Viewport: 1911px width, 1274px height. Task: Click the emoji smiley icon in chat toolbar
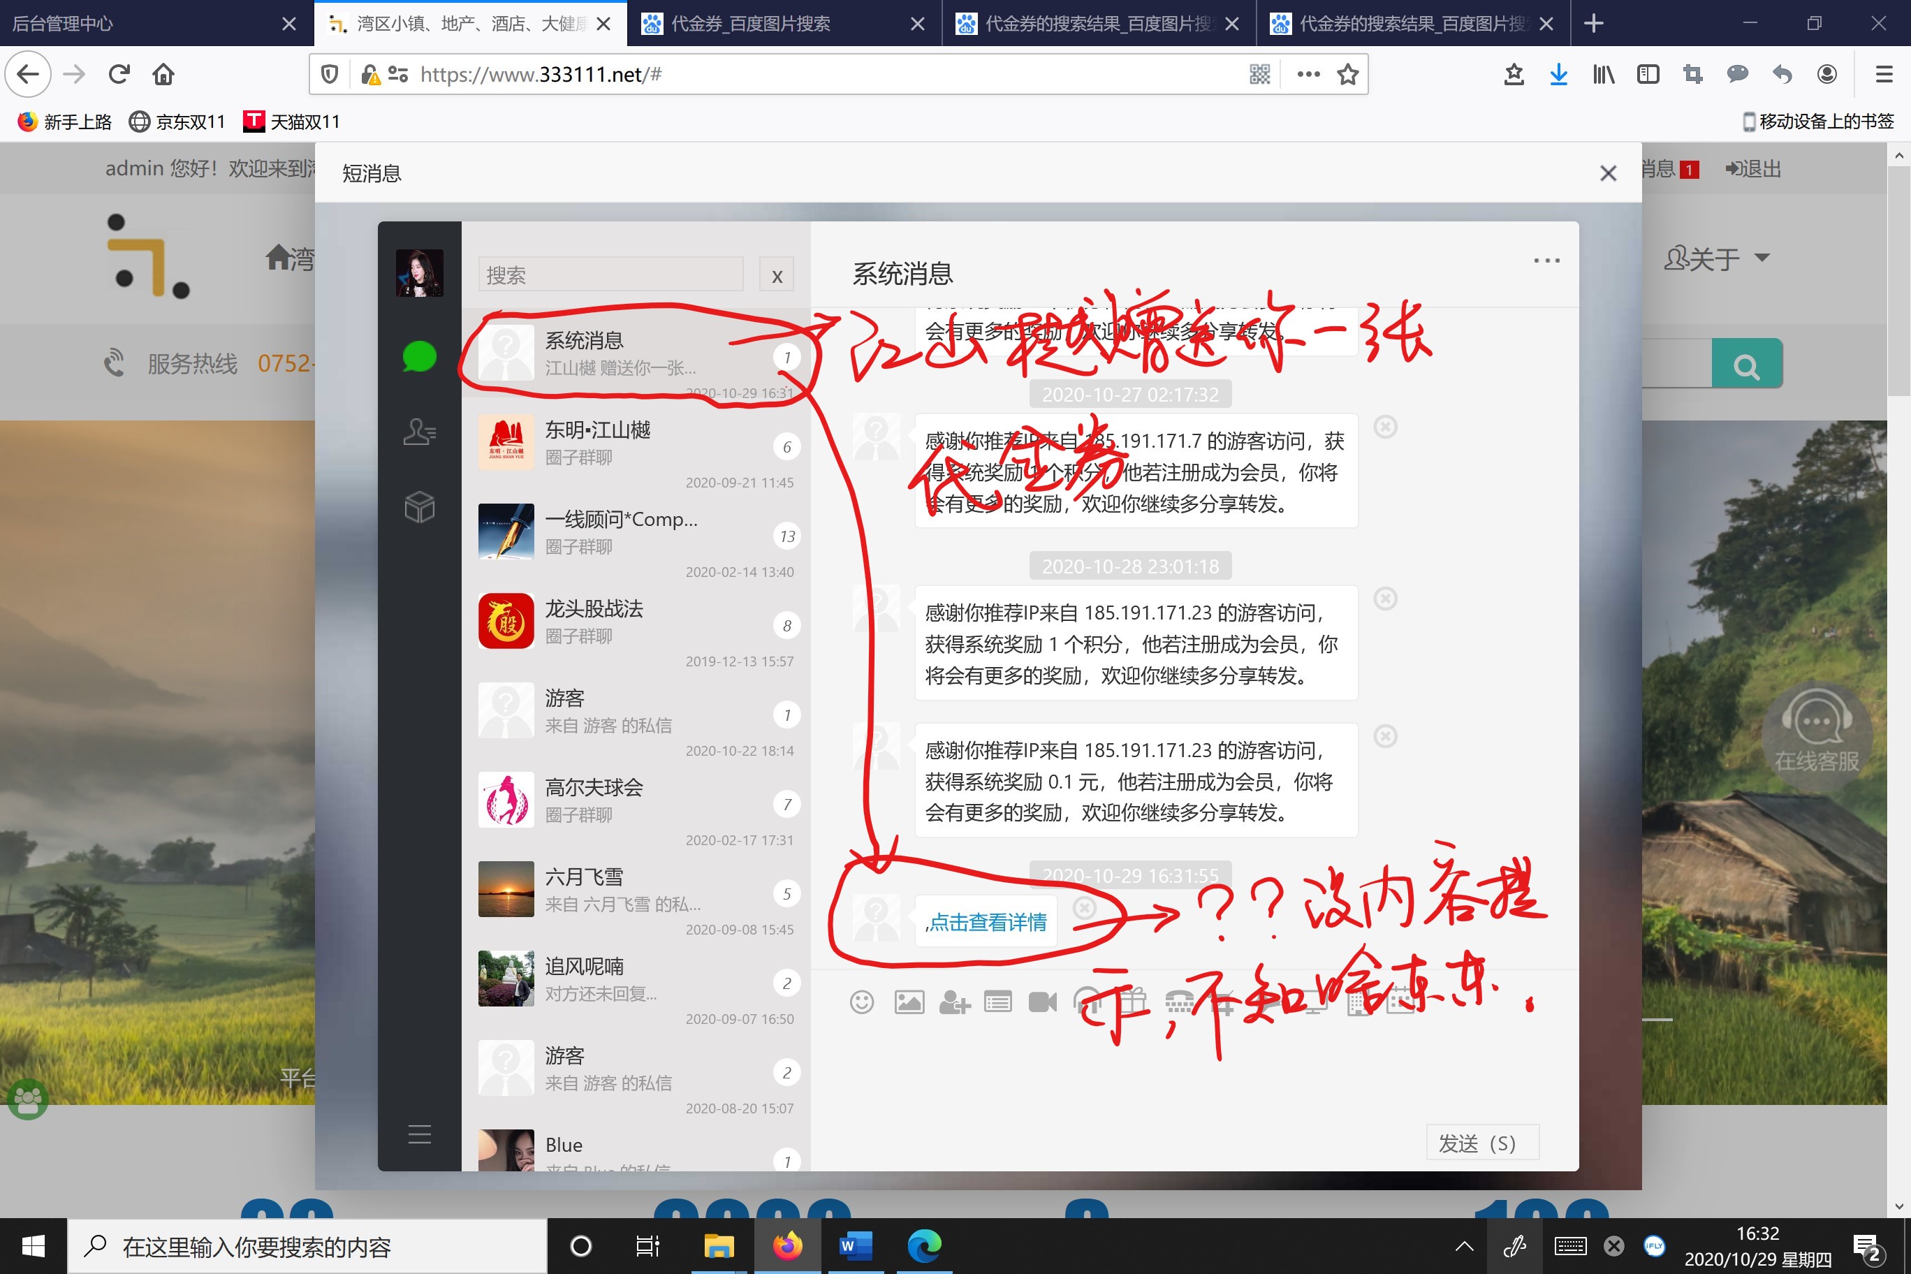coord(861,1002)
